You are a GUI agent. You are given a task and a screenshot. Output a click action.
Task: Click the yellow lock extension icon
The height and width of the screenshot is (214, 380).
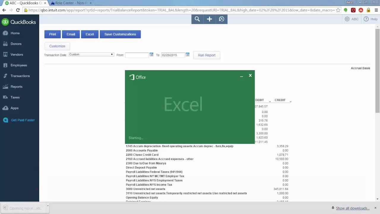coord(368,10)
